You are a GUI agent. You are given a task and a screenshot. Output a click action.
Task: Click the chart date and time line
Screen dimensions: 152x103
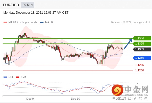pyautogui.click(x=36, y=13)
